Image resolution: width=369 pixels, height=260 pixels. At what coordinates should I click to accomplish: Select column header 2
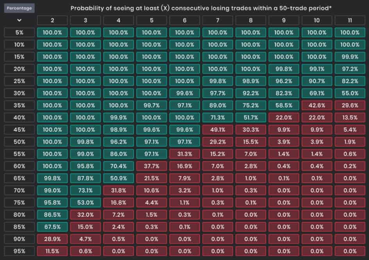click(x=52, y=20)
